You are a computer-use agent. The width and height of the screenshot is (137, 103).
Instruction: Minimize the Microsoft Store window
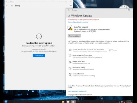coord(61,2)
